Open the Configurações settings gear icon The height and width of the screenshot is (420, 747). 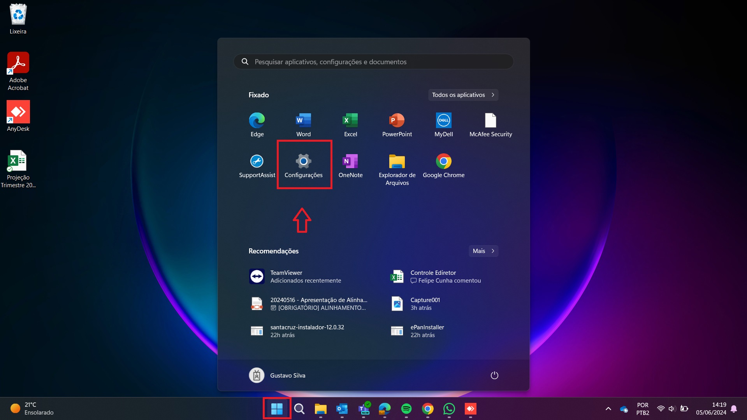(x=303, y=162)
